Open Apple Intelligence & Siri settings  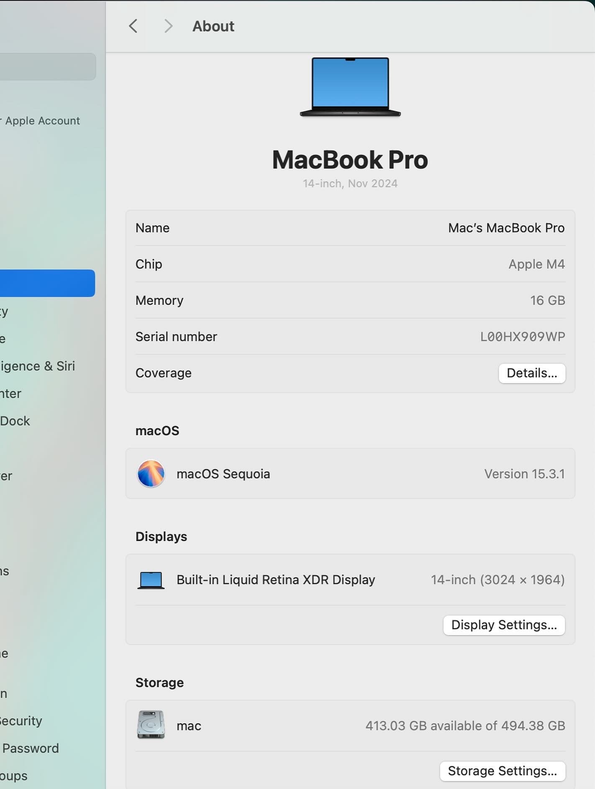tap(38, 366)
